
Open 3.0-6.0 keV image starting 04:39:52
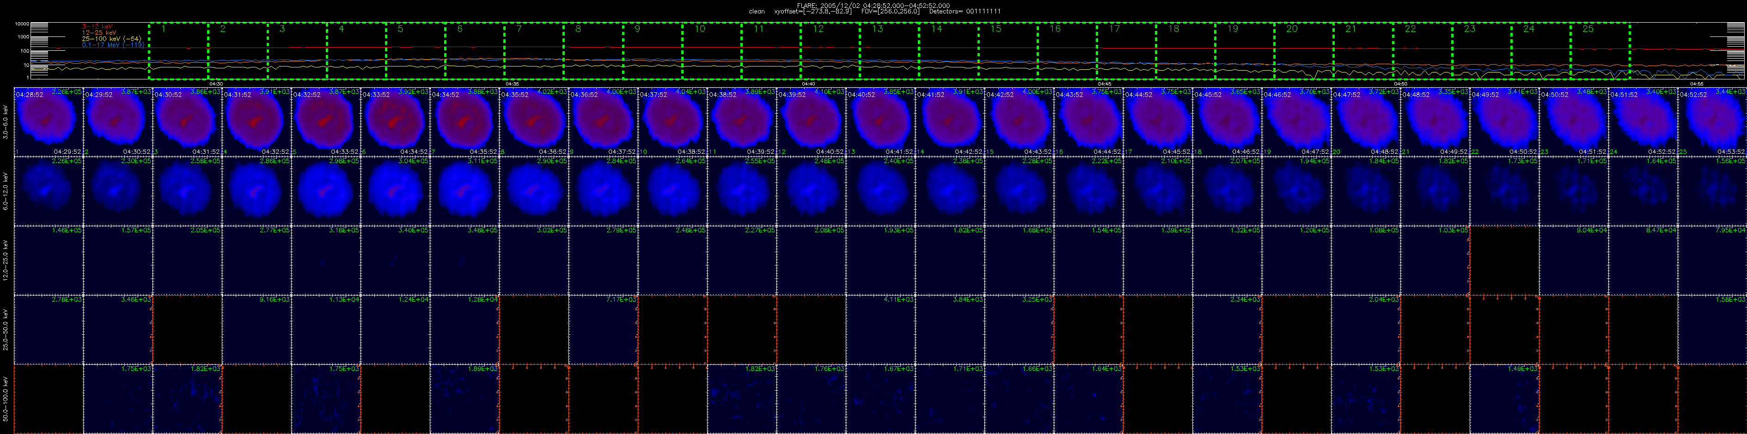811,122
